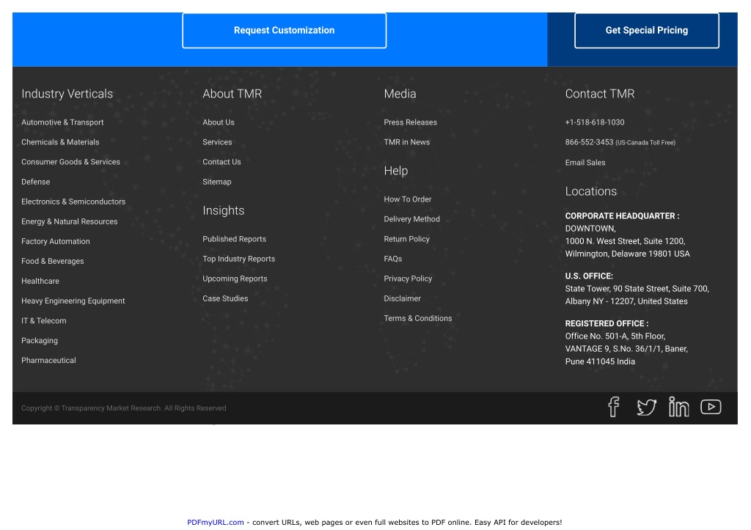
Task: Open the Sitemap link
Action: pos(216,182)
